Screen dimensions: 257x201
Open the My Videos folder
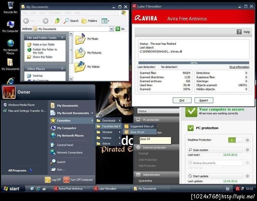click(87, 67)
